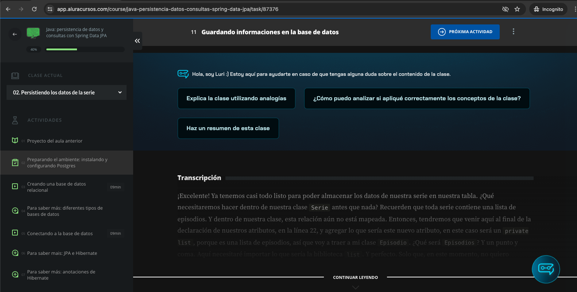The image size is (577, 292).
Task: Click the plus icon for activity 07
Action: (x=15, y=275)
